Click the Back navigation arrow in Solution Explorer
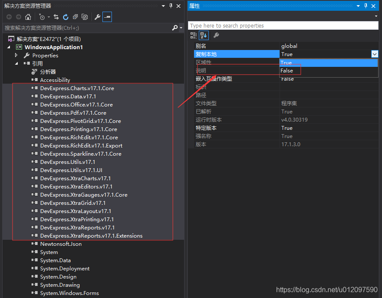Image resolution: width=382 pixels, height=298 pixels. [9, 17]
